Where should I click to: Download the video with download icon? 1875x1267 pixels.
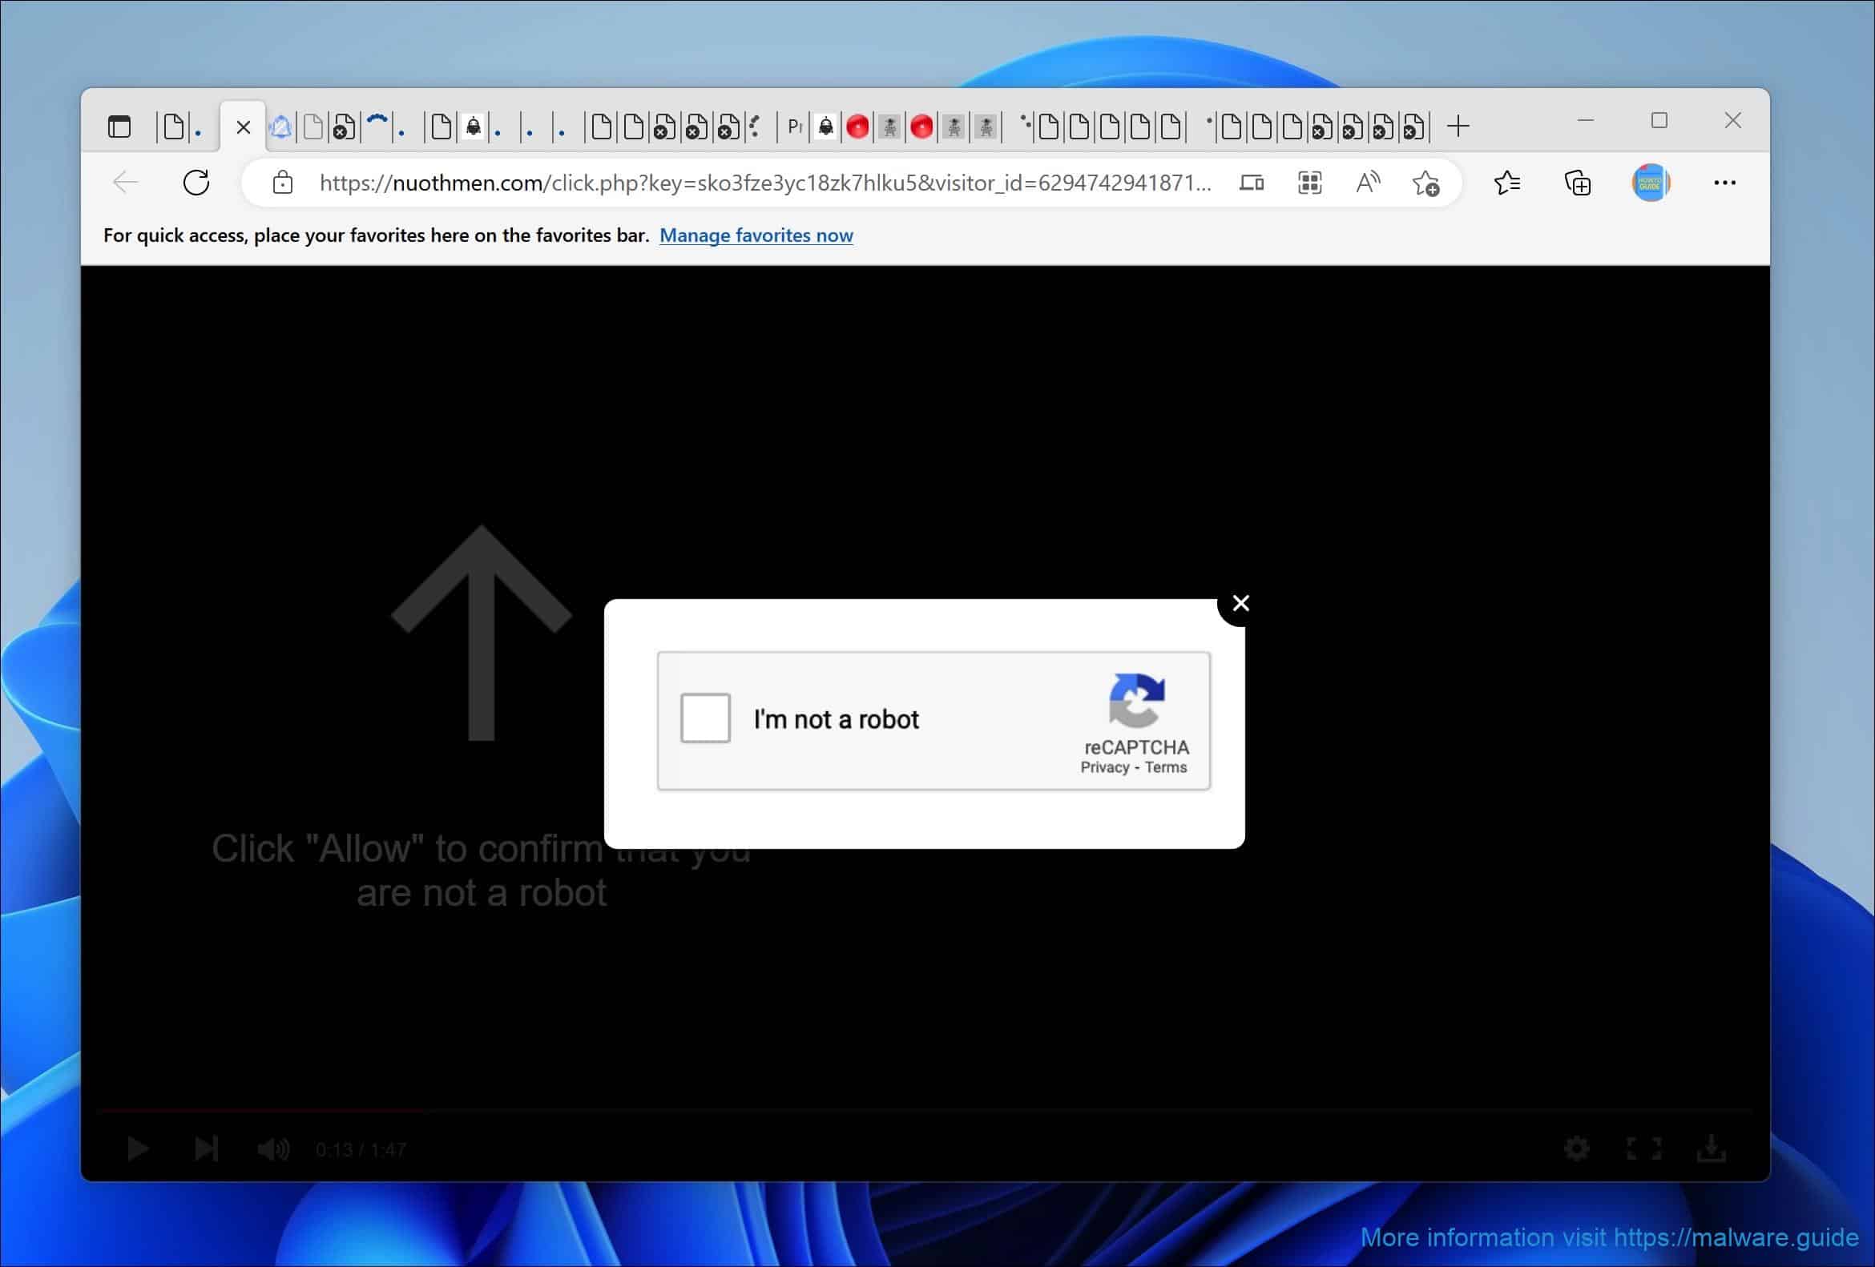1711,1148
